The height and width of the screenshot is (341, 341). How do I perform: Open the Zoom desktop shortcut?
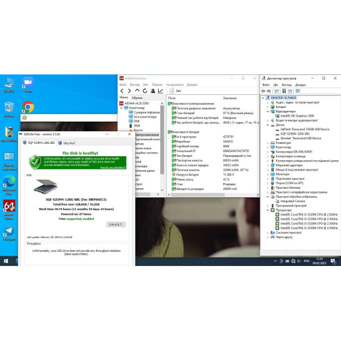pyautogui.click(x=28, y=85)
